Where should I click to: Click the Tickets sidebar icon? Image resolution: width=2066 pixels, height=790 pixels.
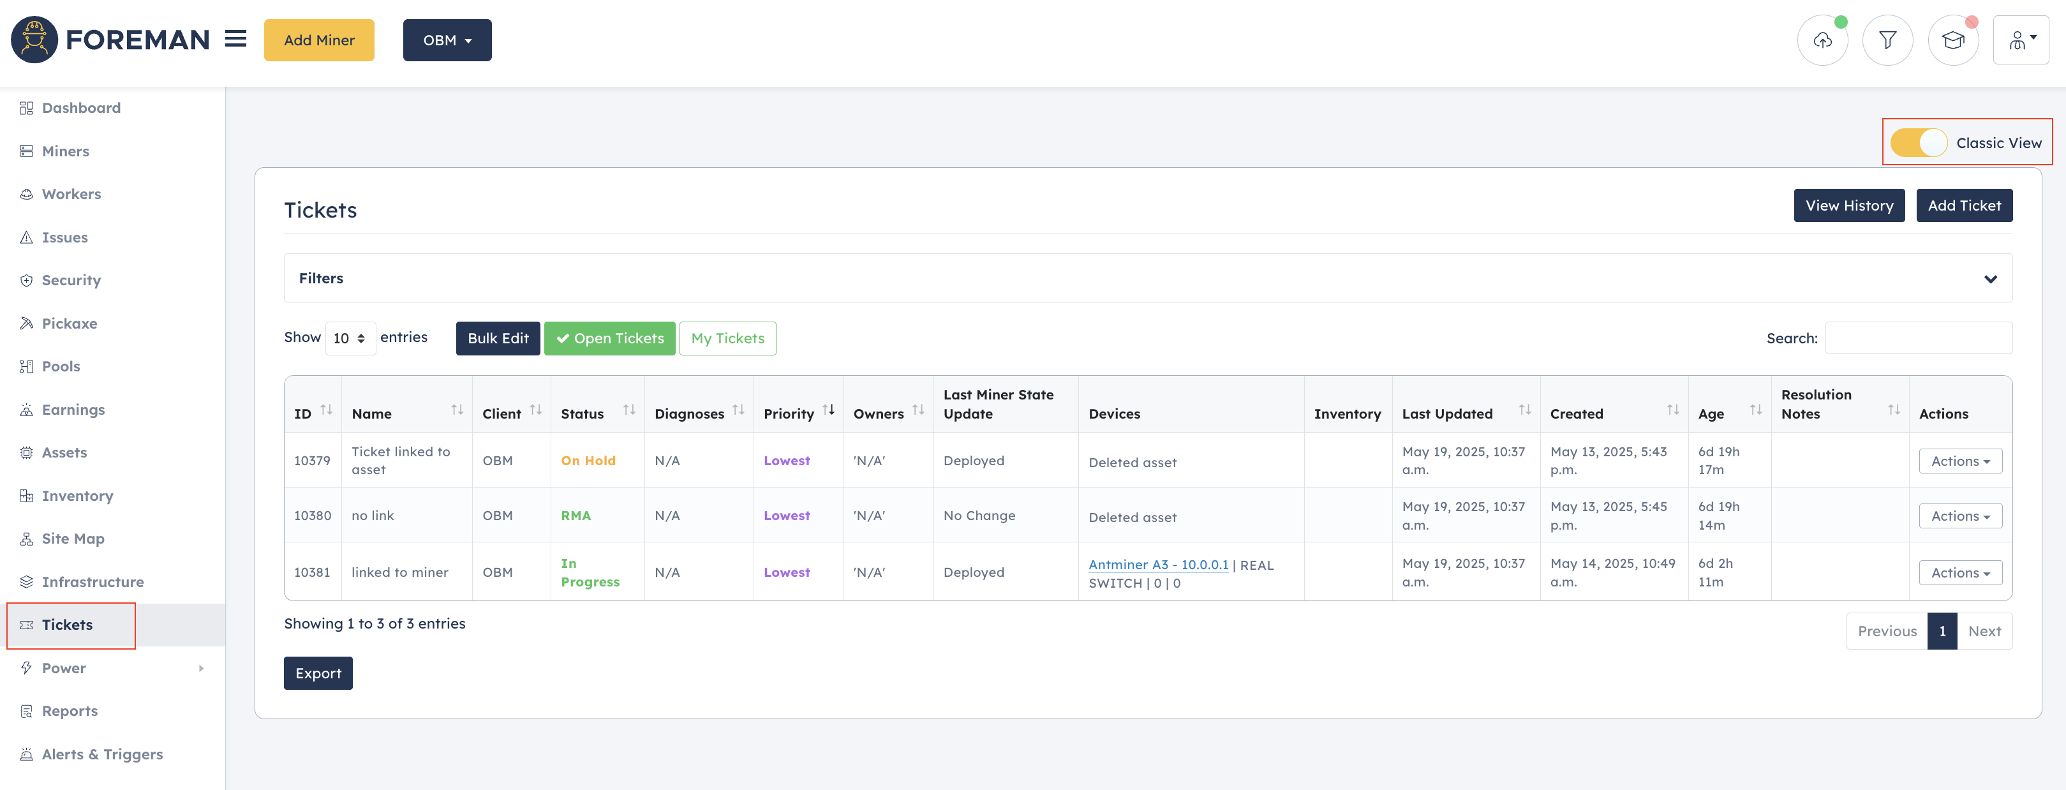tap(26, 625)
